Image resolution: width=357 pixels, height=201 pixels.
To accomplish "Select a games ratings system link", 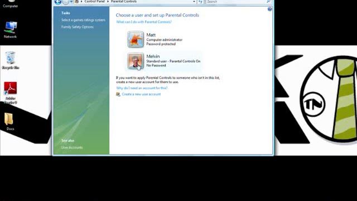I will pyautogui.click(x=83, y=20).
